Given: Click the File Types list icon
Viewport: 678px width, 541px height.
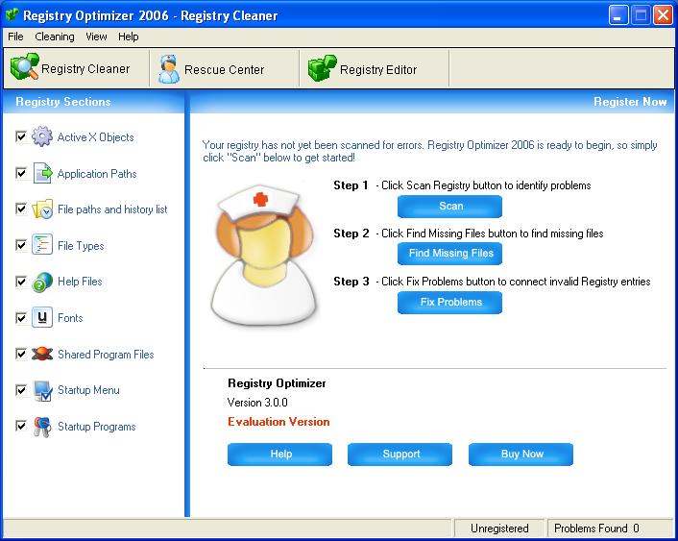Looking at the screenshot, I should click(x=42, y=246).
